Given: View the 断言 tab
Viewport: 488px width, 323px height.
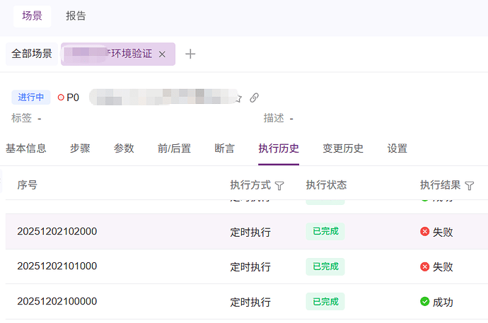Looking at the screenshot, I should point(225,148).
